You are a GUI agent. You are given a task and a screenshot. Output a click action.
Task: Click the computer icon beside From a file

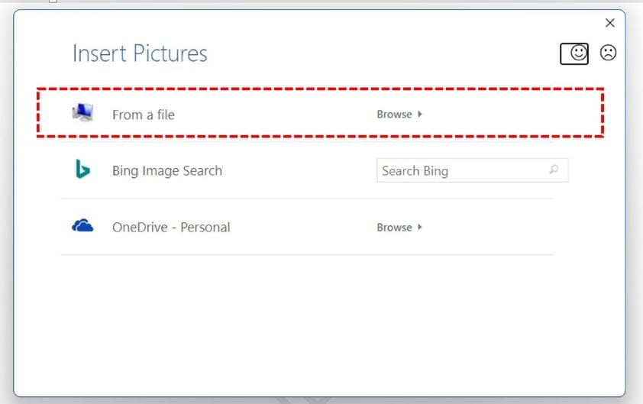(82, 113)
